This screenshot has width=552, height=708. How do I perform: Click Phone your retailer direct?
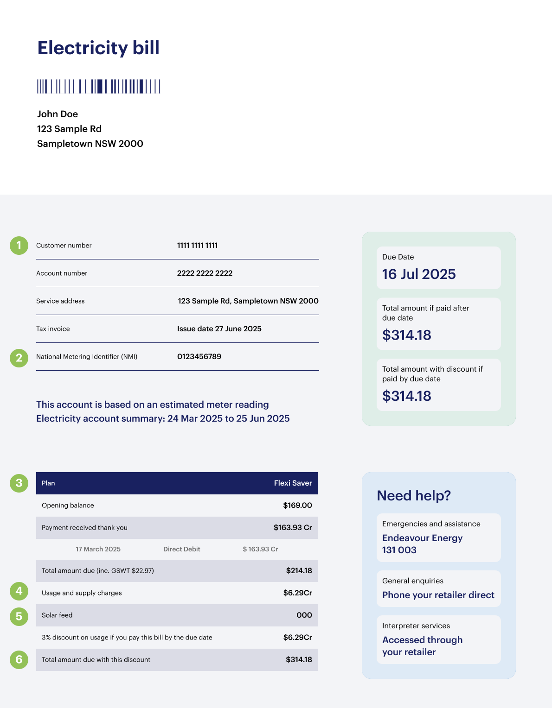438,595
